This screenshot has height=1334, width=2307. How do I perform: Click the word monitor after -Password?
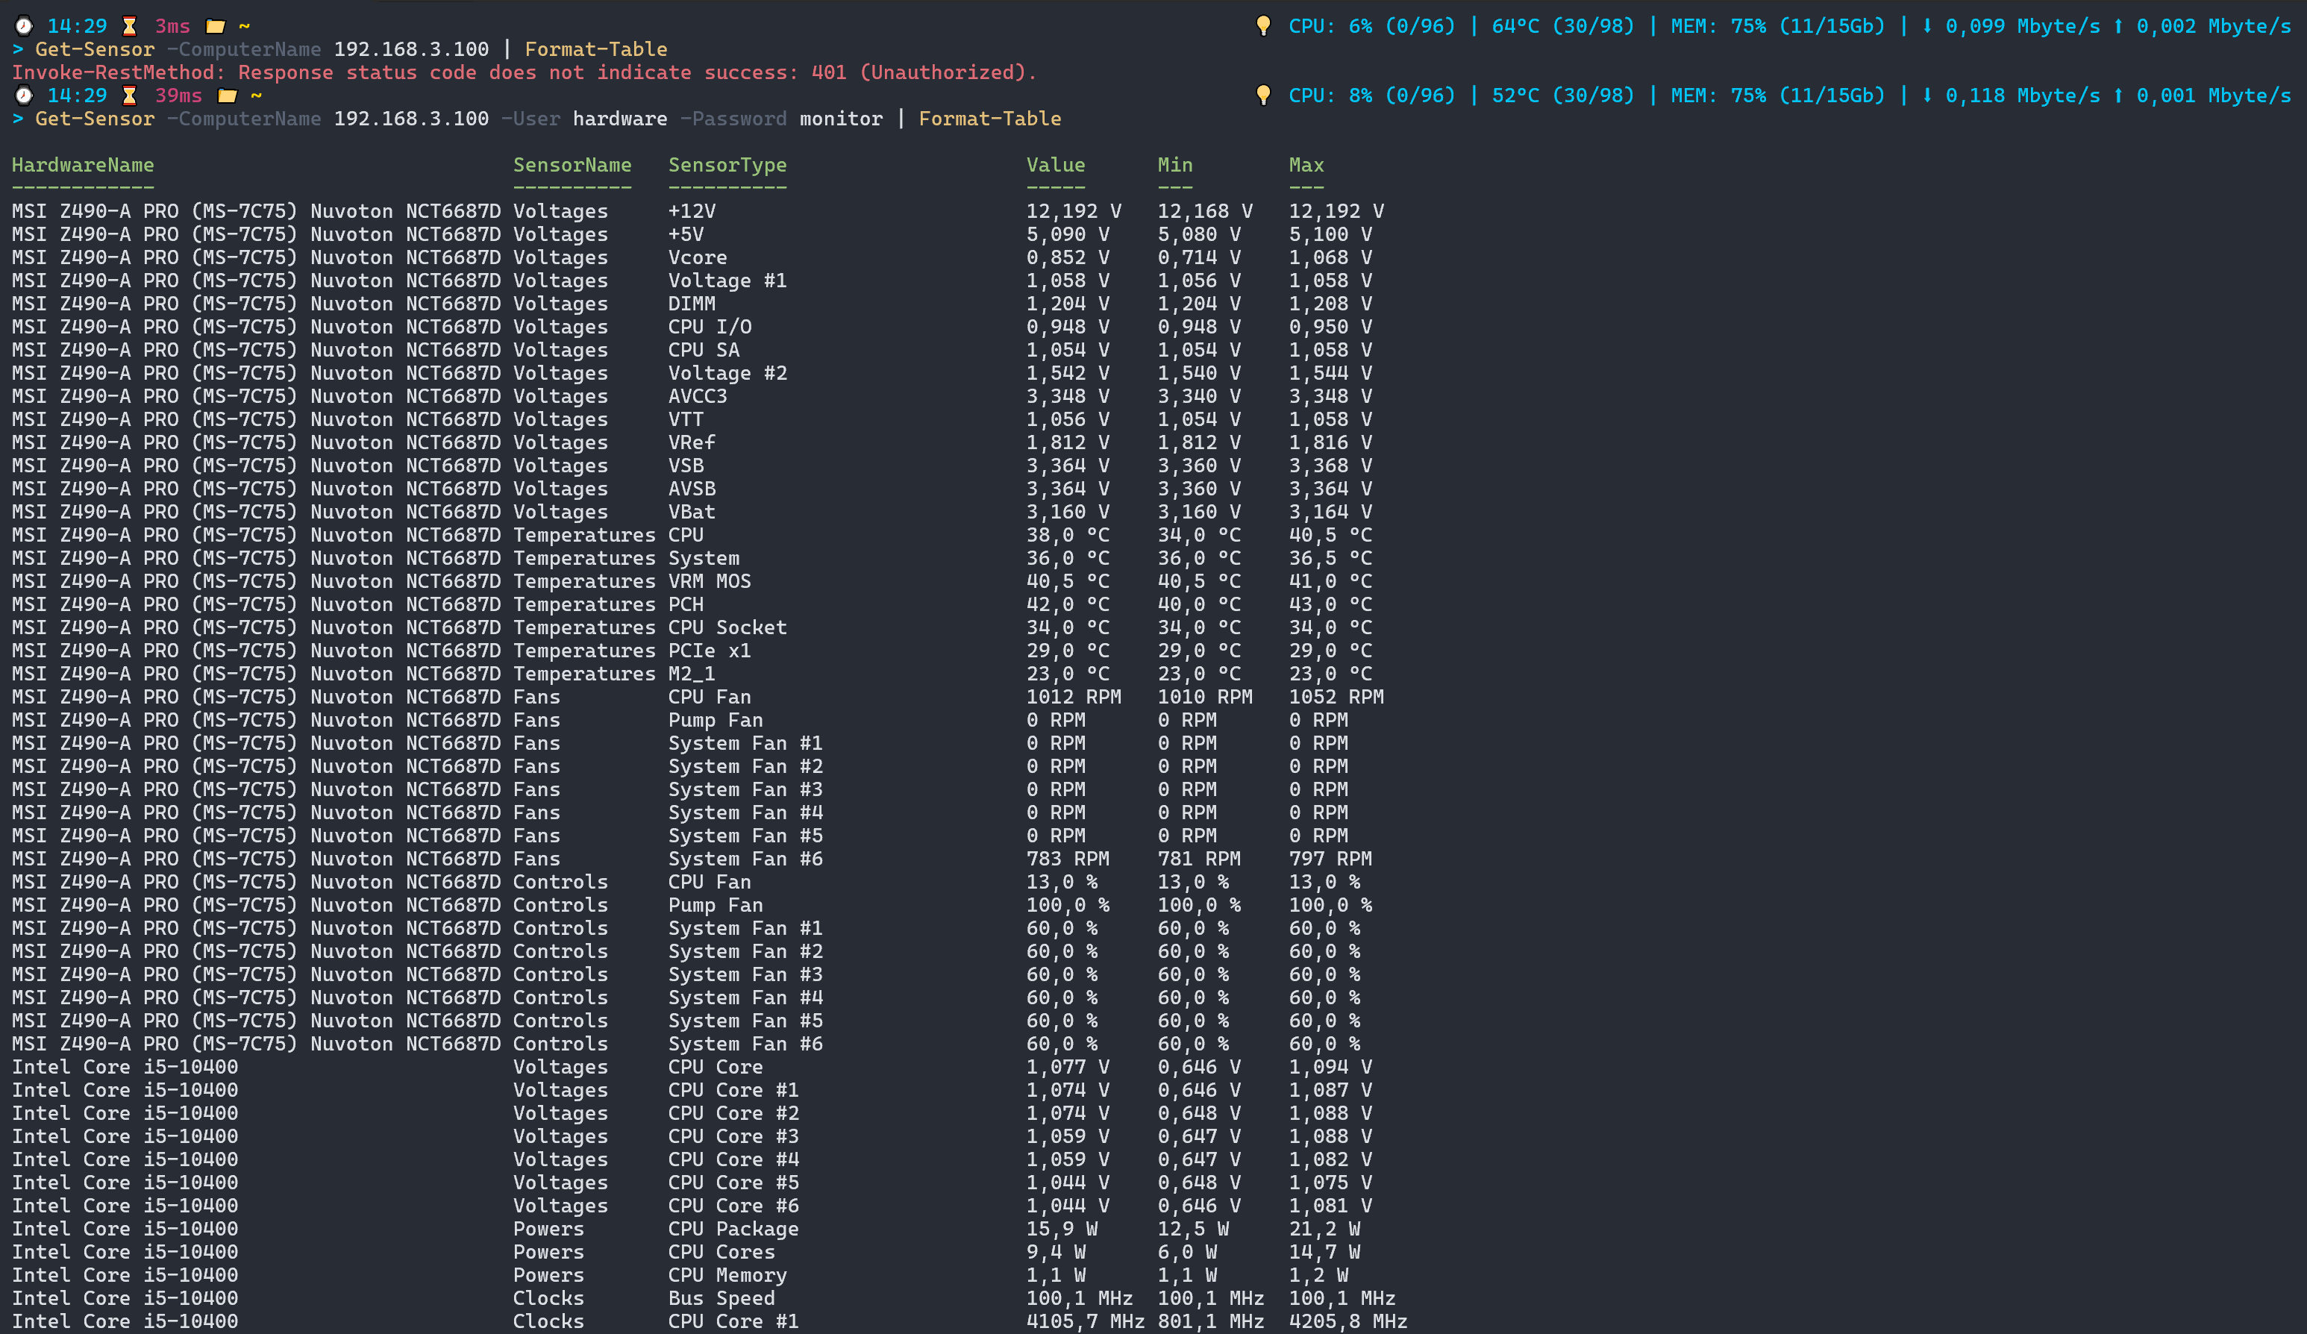[x=842, y=119]
